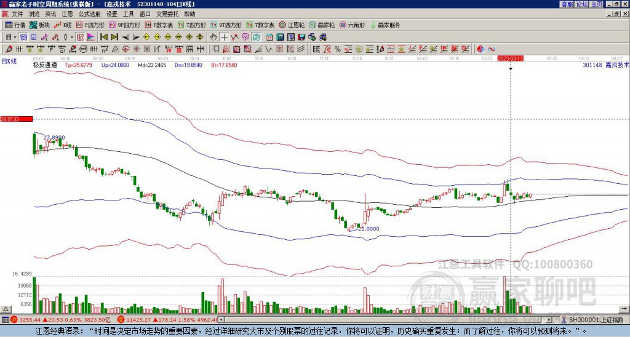Launch the 江恩轮 Gann wheel
This screenshot has width=630, height=337.
click(292, 25)
